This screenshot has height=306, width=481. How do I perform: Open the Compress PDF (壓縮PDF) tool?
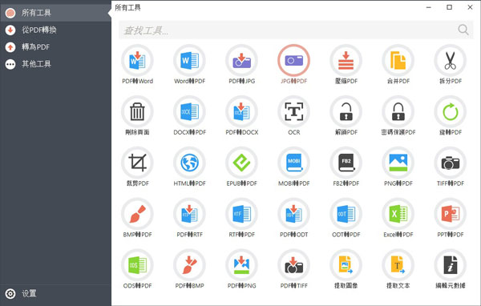coord(346,60)
